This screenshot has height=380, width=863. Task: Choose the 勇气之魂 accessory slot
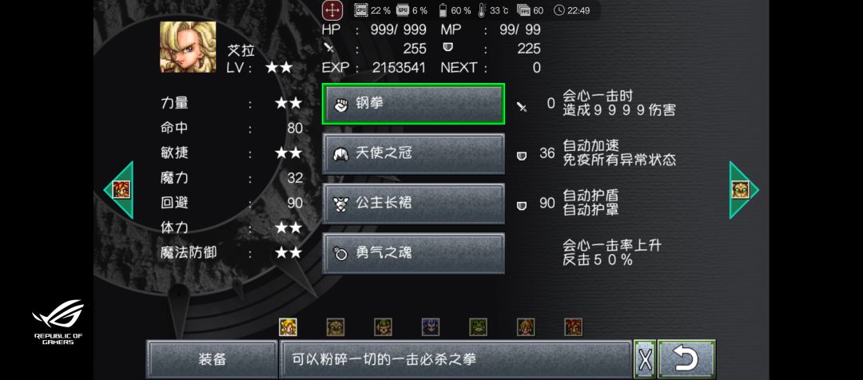(x=413, y=253)
